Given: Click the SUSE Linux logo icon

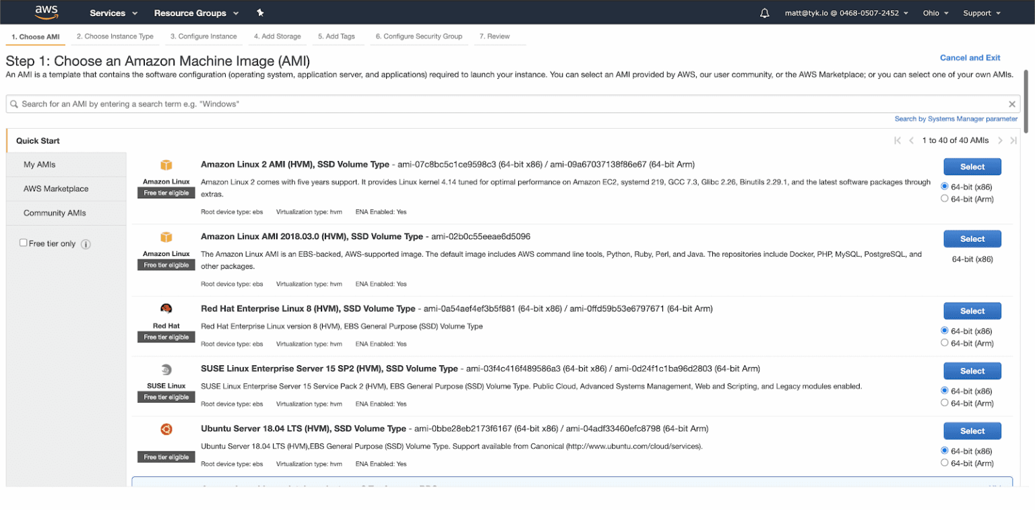Looking at the screenshot, I should click(166, 369).
